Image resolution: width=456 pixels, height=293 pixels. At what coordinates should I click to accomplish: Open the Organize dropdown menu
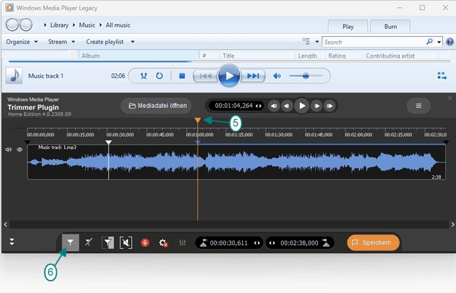(x=22, y=42)
